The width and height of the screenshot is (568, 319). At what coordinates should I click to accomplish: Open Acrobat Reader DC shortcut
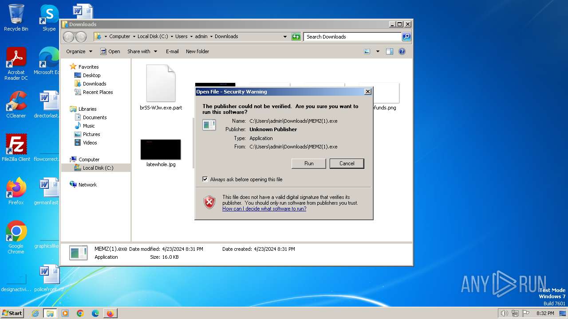(16, 64)
